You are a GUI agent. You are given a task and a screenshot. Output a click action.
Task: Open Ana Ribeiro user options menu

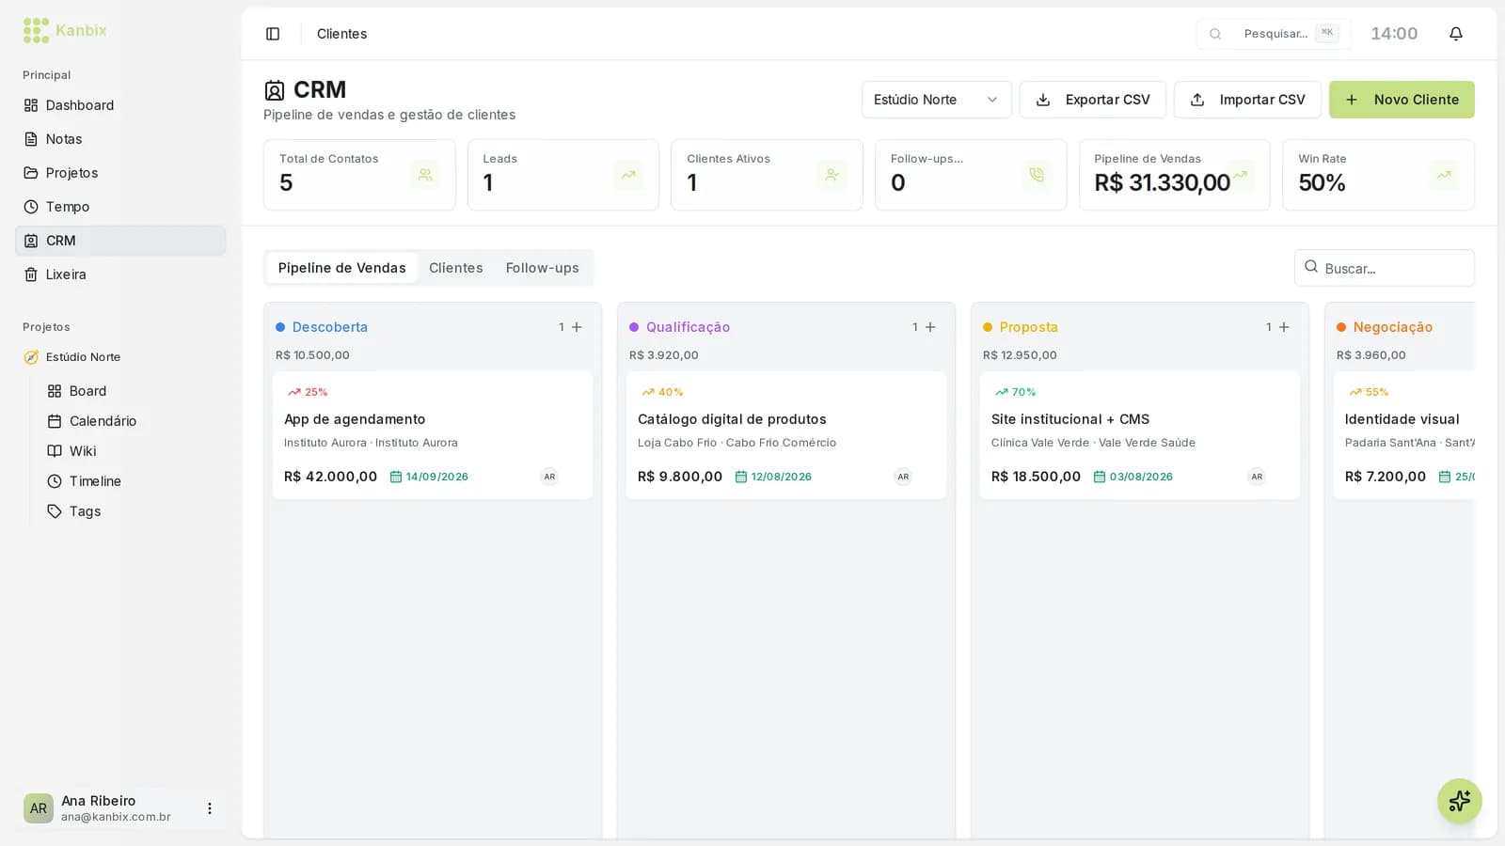(210, 808)
